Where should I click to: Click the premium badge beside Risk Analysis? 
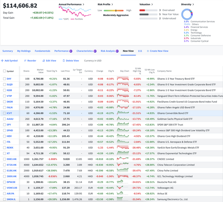coord(117,51)
